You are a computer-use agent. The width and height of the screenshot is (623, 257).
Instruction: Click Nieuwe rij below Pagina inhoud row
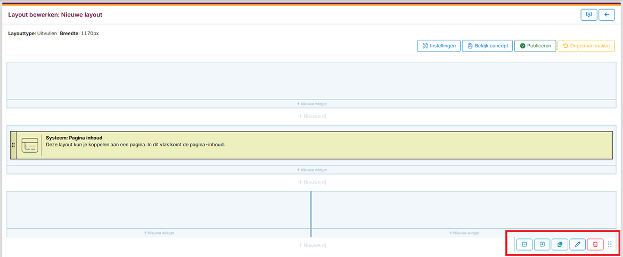click(311, 182)
